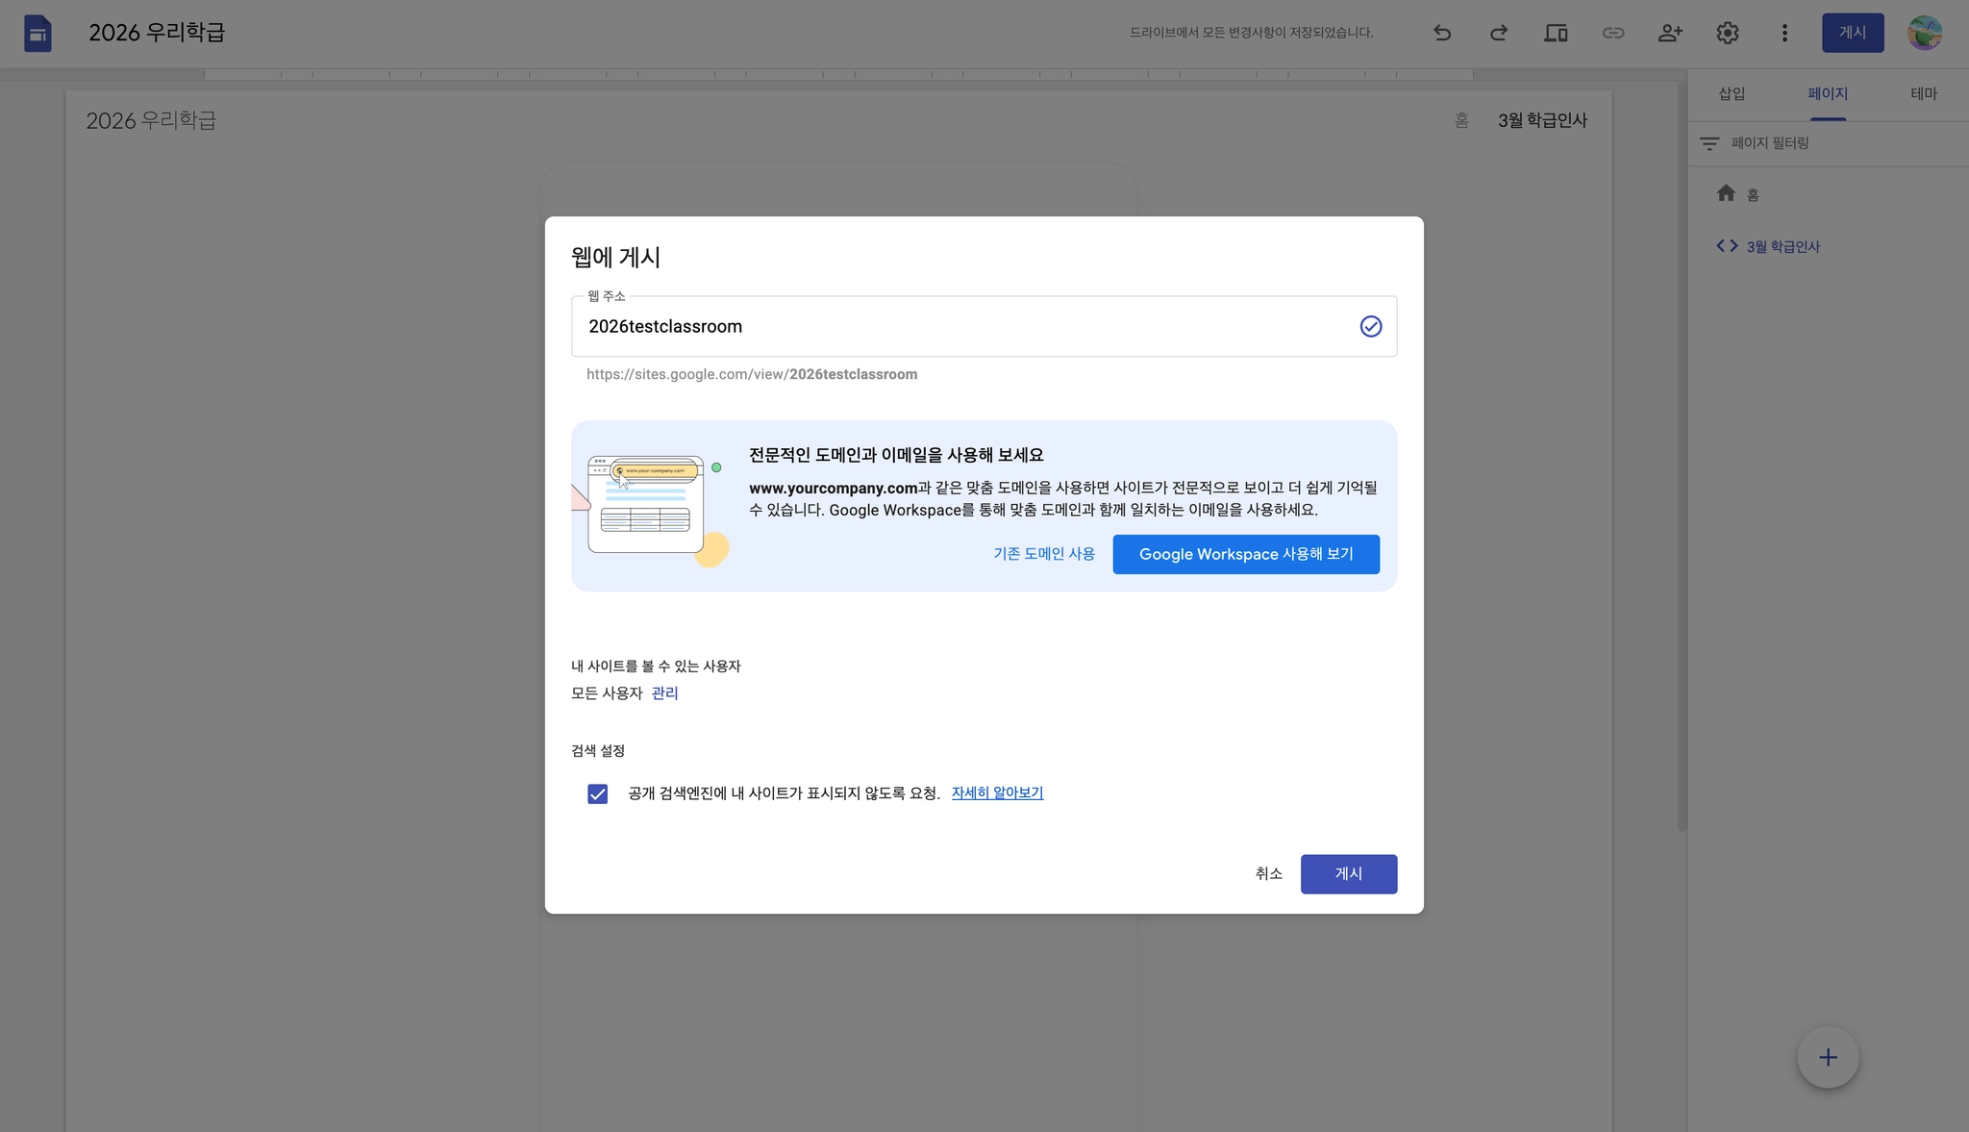Click 취소 to cancel publishing
Viewport: 1969px width, 1132px height.
coord(1268,873)
